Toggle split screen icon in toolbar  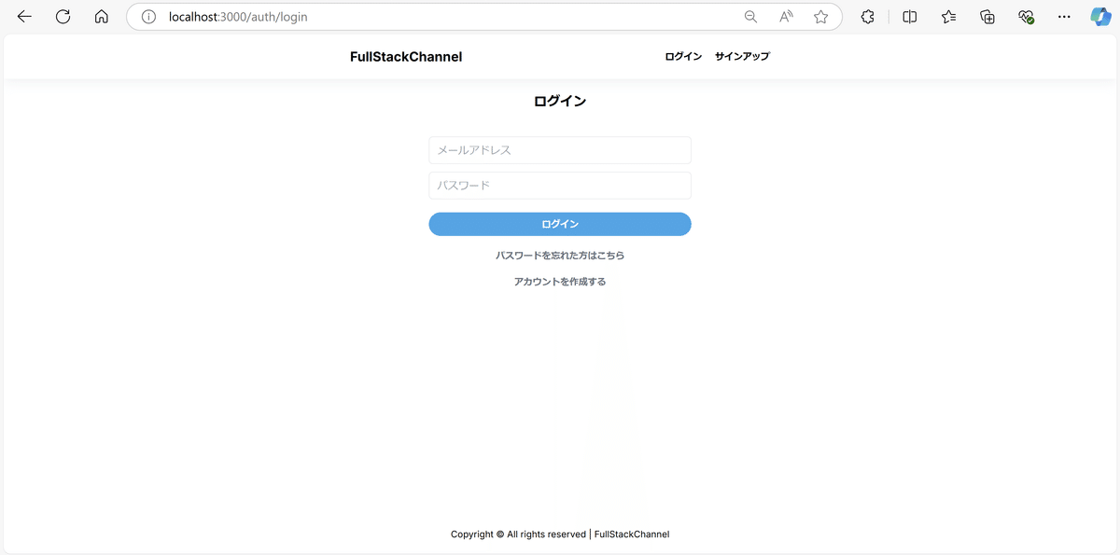click(x=910, y=17)
